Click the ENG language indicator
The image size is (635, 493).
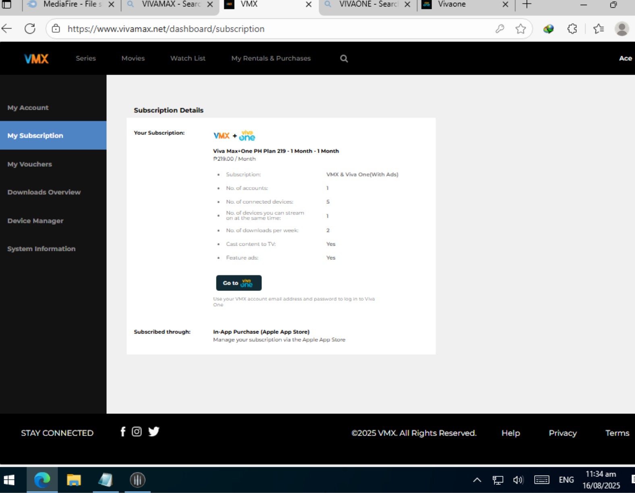pos(566,480)
